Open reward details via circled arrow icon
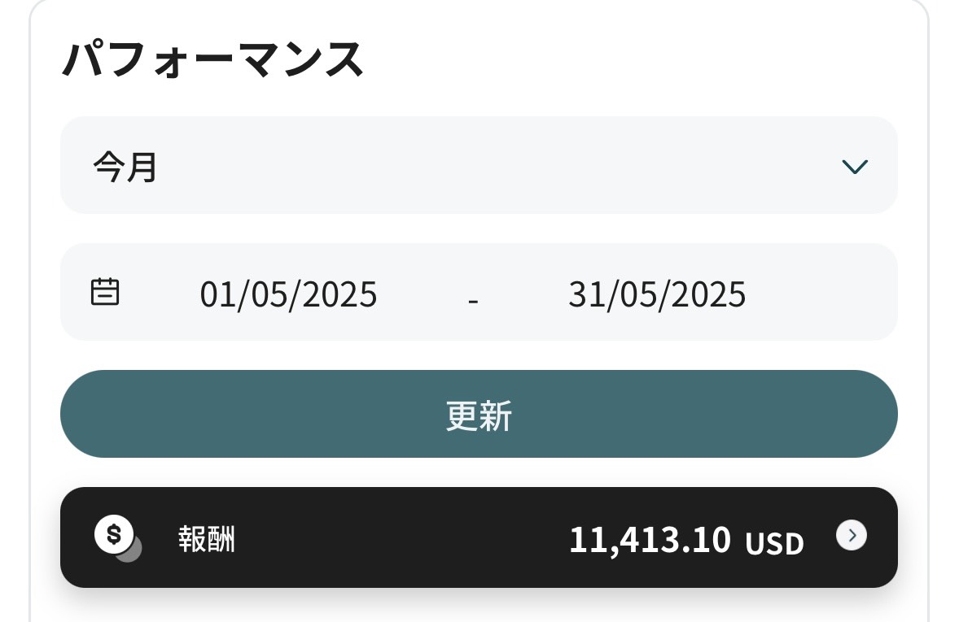Image resolution: width=959 pixels, height=622 pixels. coord(852,535)
